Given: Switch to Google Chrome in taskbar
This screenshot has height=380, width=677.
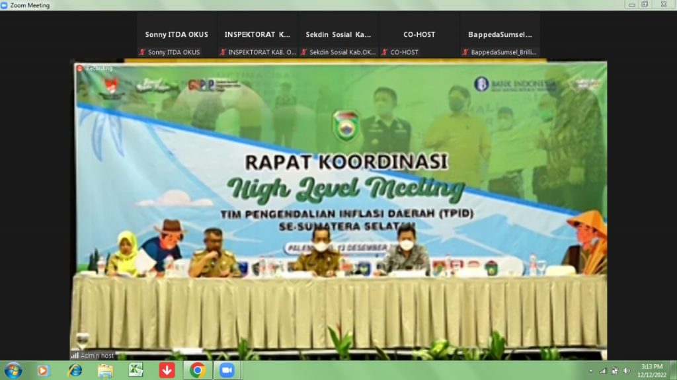Looking at the screenshot, I should [x=197, y=371].
